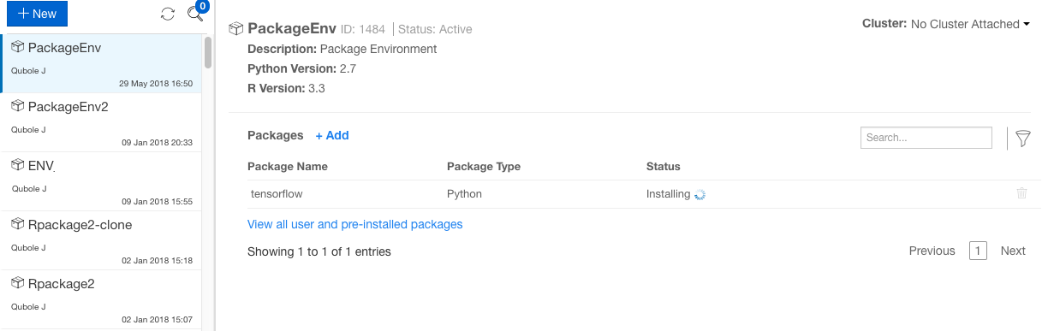Click the Installing status spinner
The height and width of the screenshot is (331, 1054).
click(700, 194)
